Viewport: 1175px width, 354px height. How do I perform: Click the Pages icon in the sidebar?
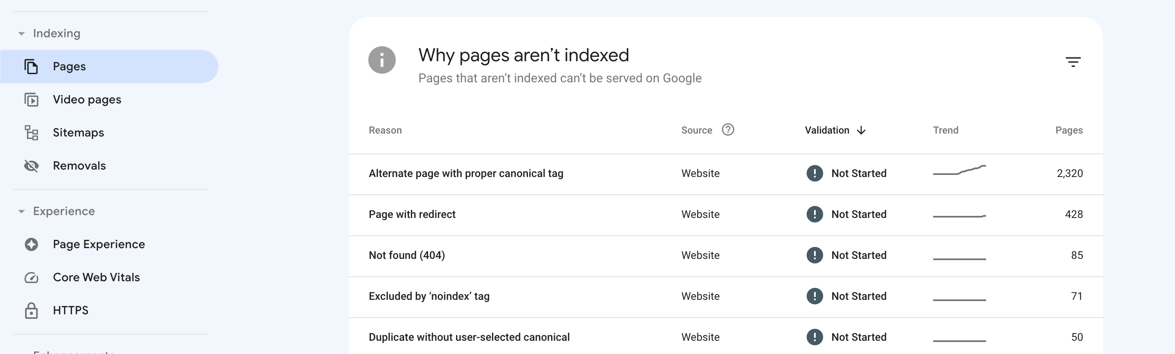[31, 67]
